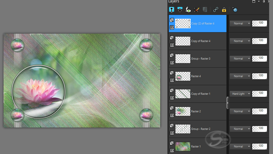Click the lock transparency padlock icon

(224, 10)
